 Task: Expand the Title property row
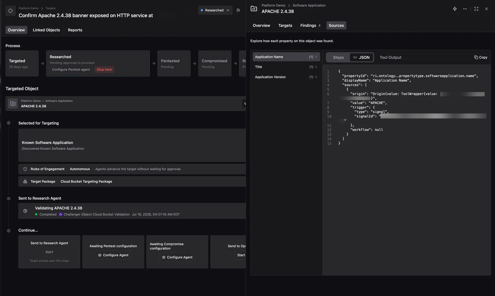pyautogui.click(x=286, y=67)
